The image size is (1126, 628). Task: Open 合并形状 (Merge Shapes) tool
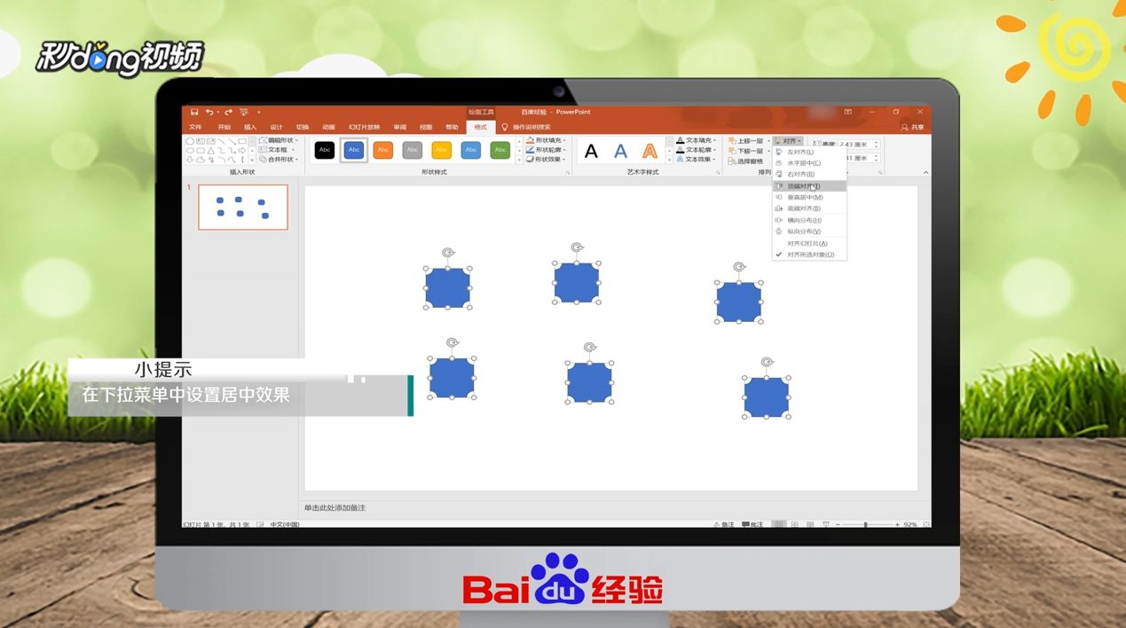point(279,160)
